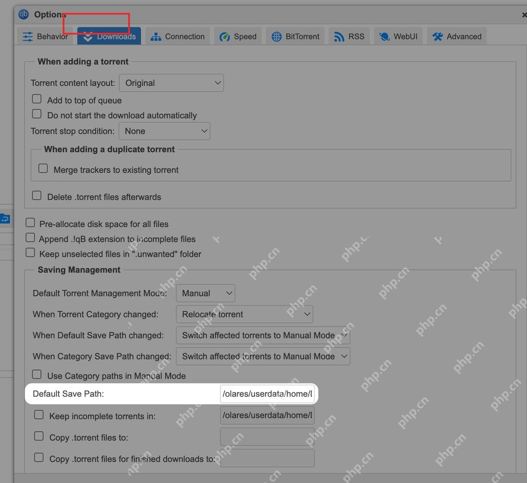Enable Keep incomplete torrents in checkbox
Image resolution: width=527 pixels, height=483 pixels.
[39, 414]
